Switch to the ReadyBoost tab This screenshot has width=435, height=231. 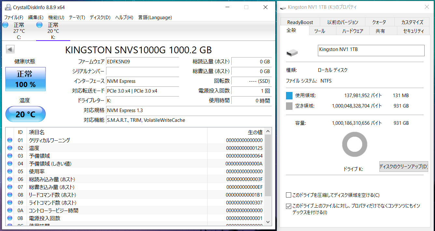pos(300,22)
